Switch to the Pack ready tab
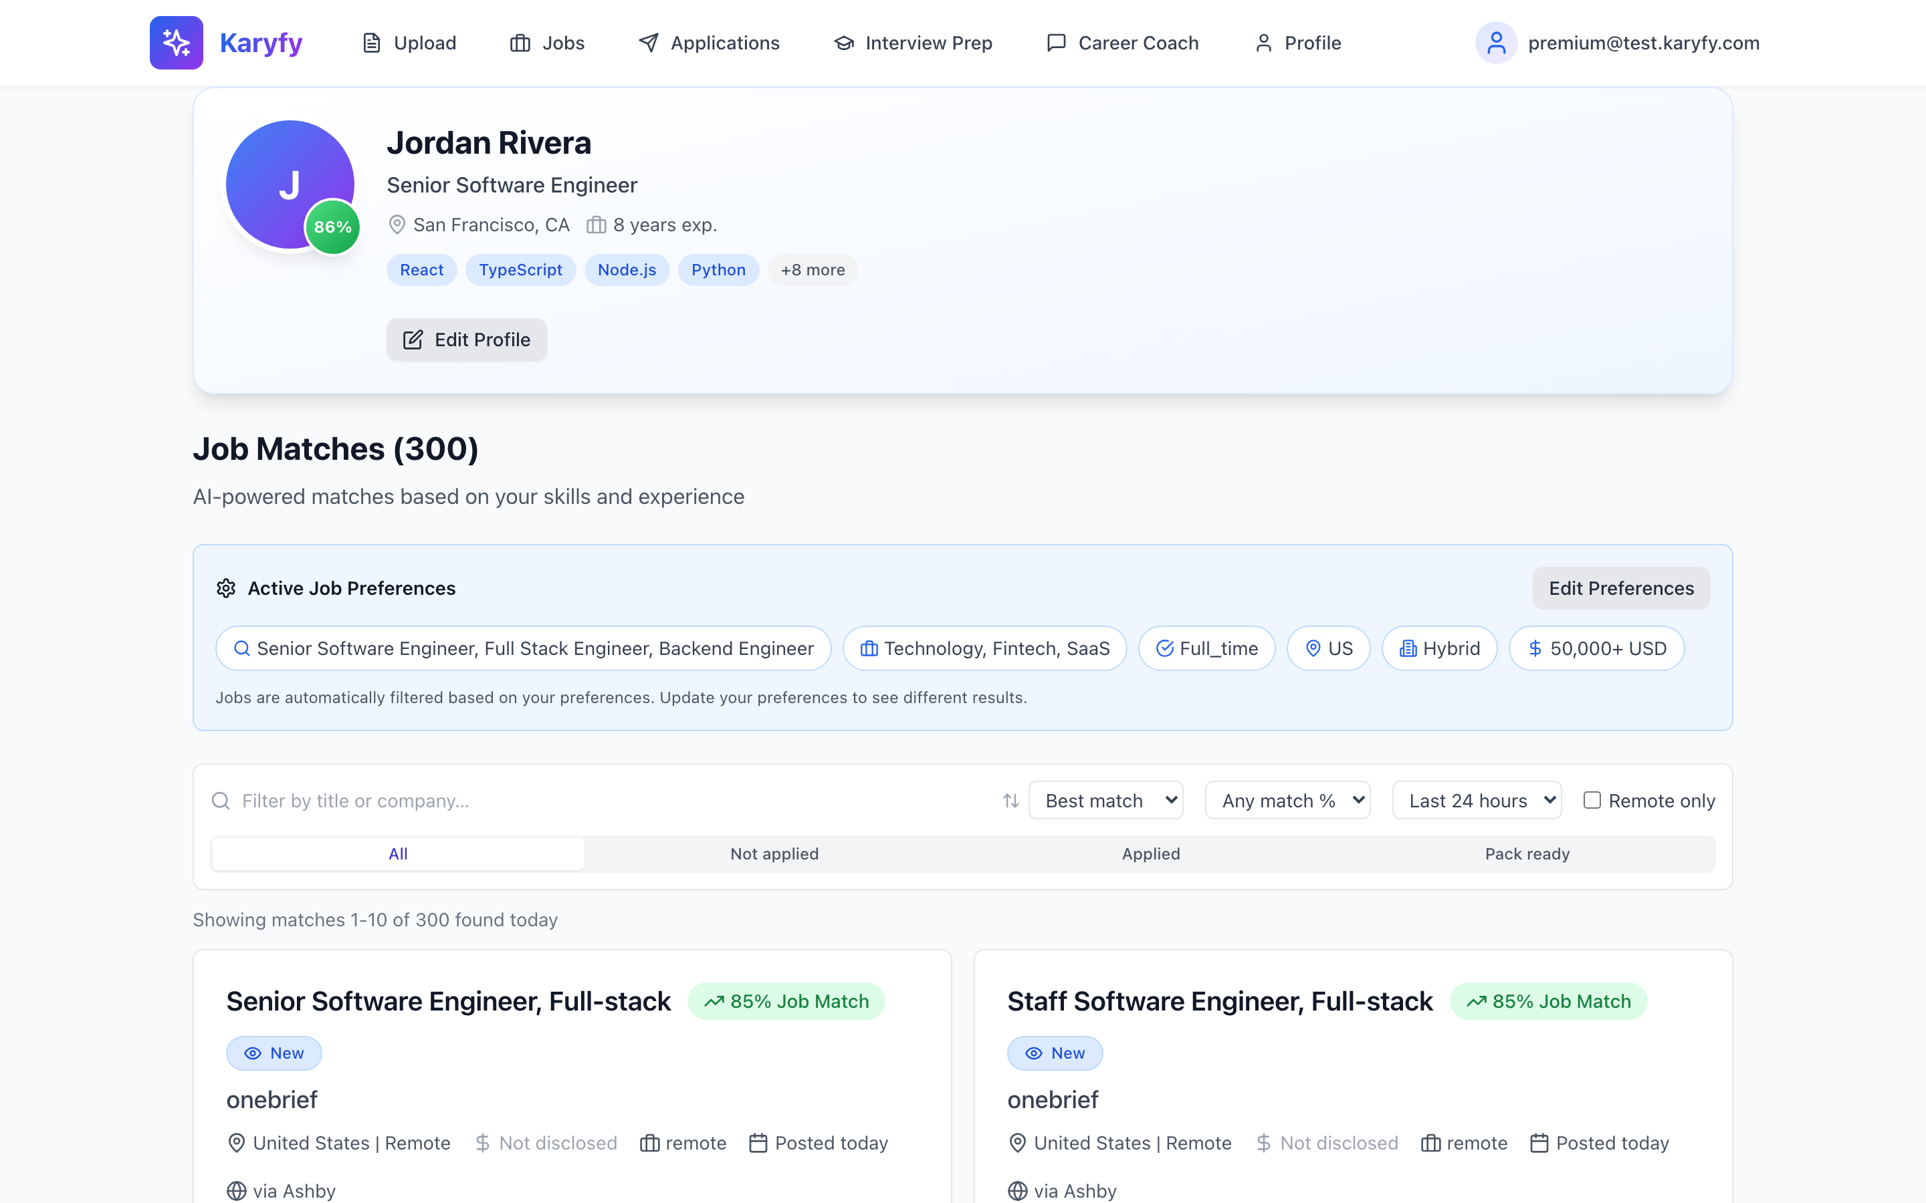 pos(1527,853)
